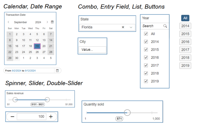Select the 2019 year button
Image resolution: width=197 pixels, height=127 pixels.
185,66
